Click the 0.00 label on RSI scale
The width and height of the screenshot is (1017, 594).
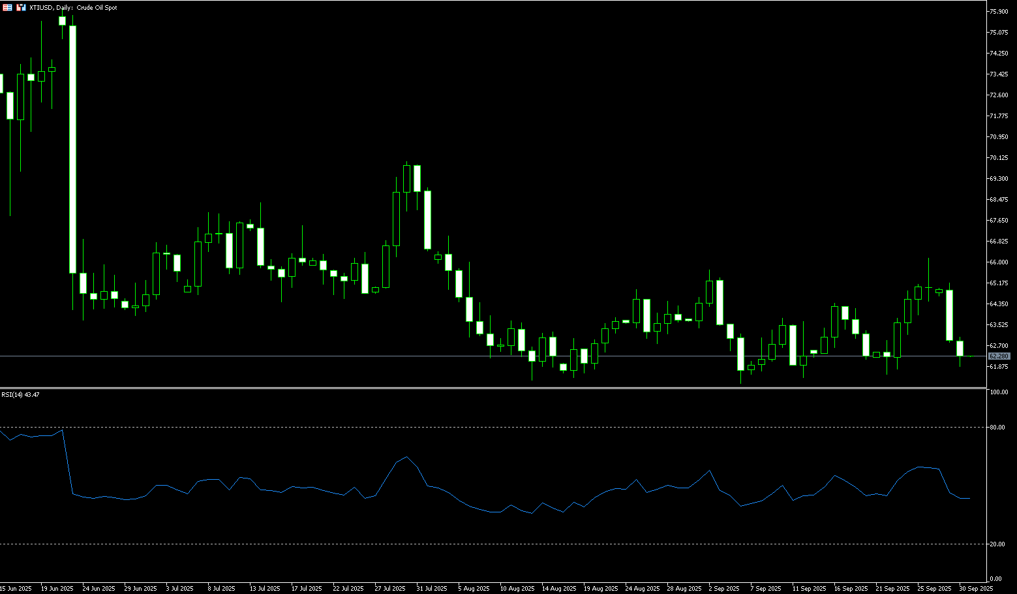pos(995,579)
